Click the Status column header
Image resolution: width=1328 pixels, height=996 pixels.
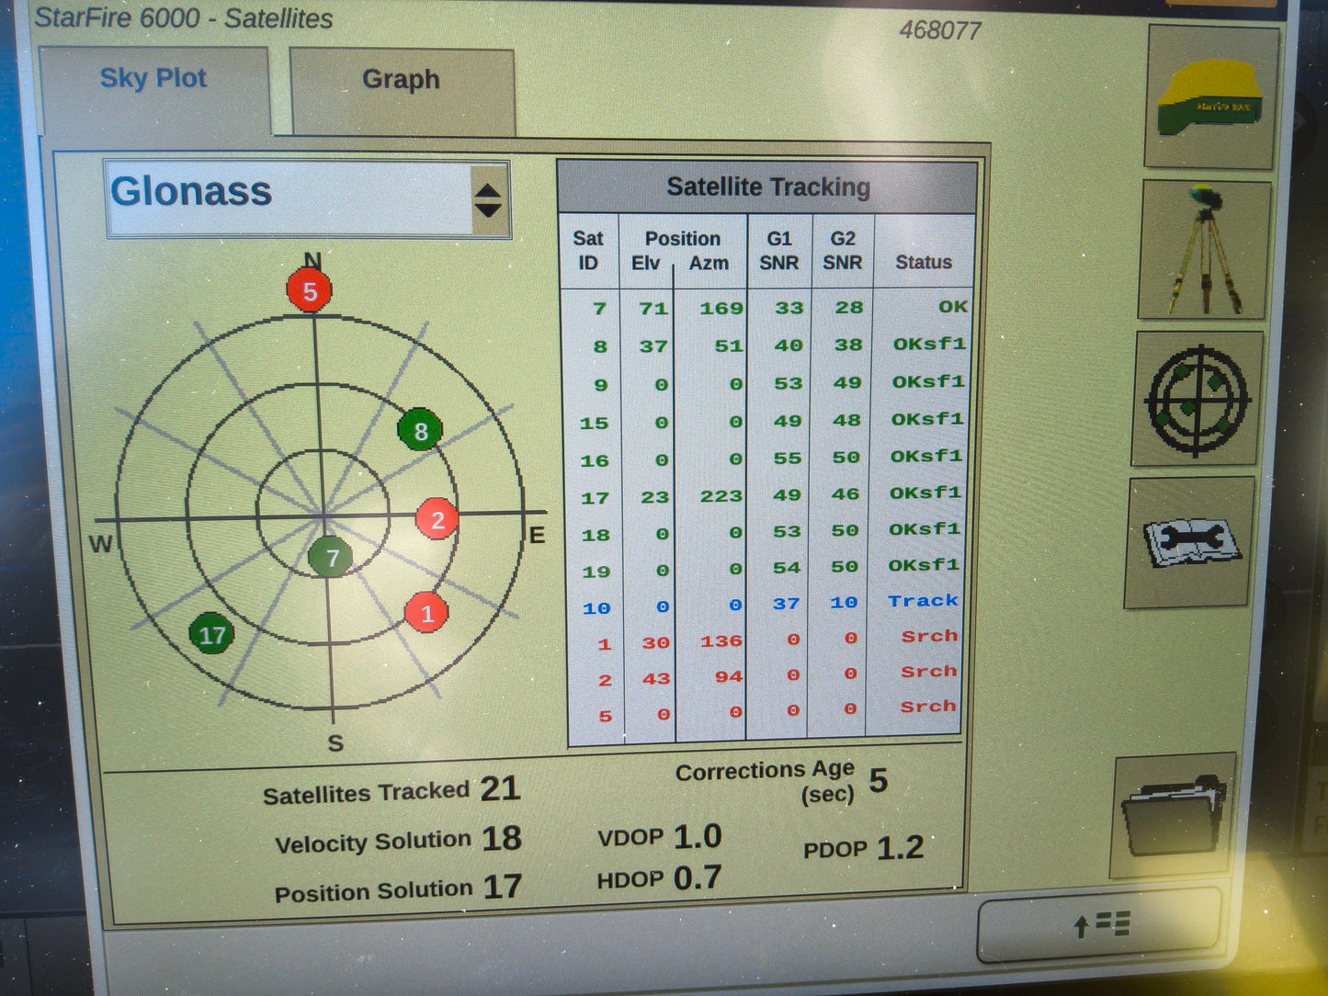click(x=923, y=263)
